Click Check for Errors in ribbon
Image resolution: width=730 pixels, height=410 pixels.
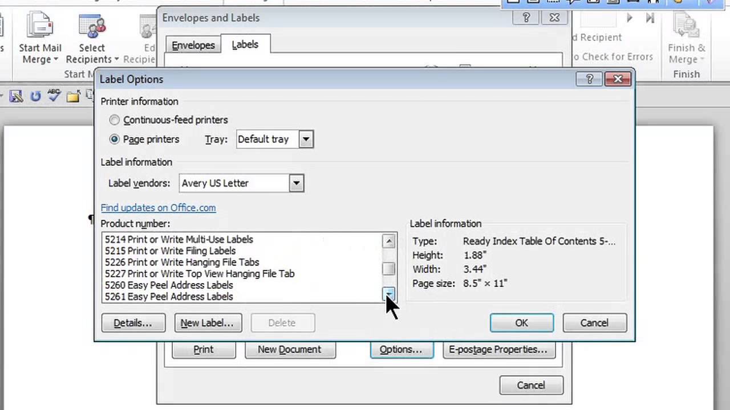point(613,56)
